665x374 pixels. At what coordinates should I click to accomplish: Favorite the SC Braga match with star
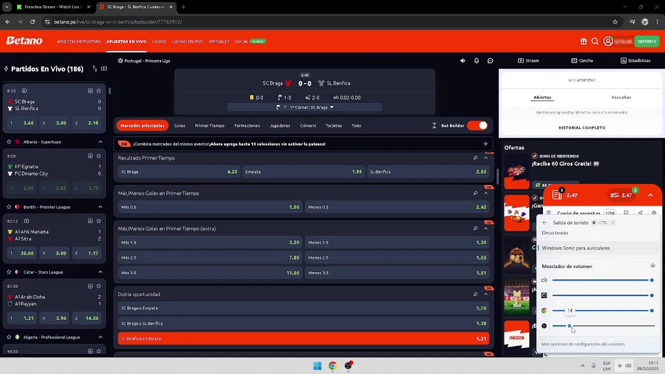click(99, 91)
